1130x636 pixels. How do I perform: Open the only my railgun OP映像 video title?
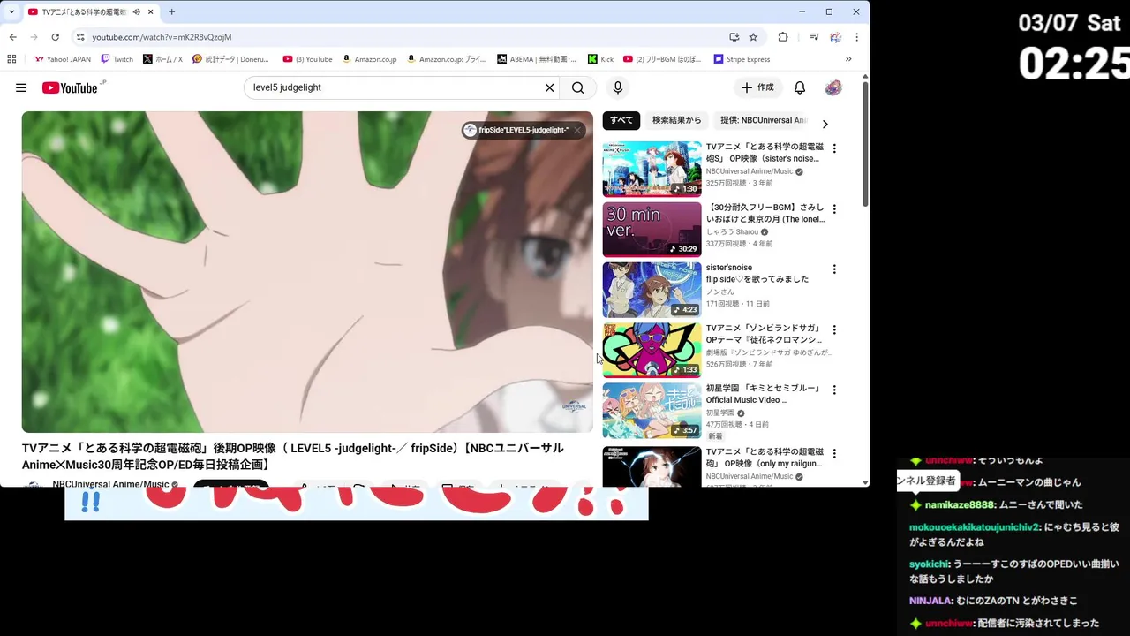[765, 458]
